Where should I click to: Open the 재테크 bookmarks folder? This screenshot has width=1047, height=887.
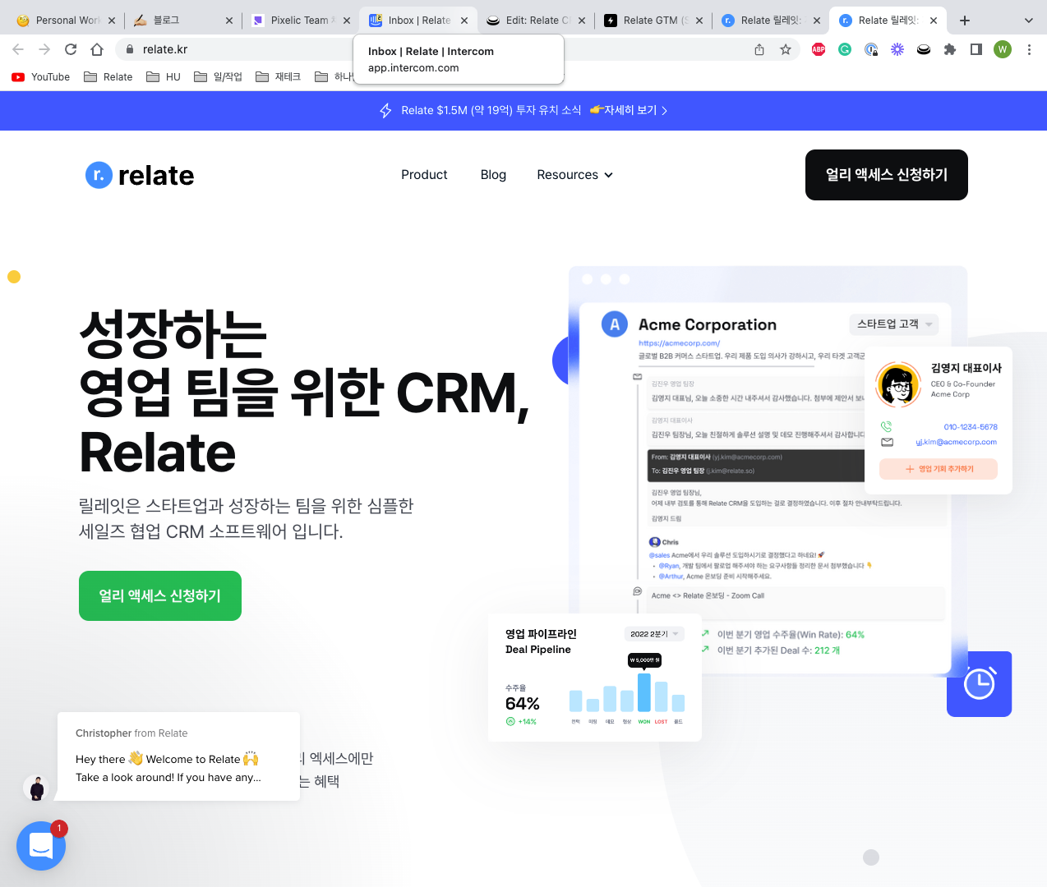279,77
